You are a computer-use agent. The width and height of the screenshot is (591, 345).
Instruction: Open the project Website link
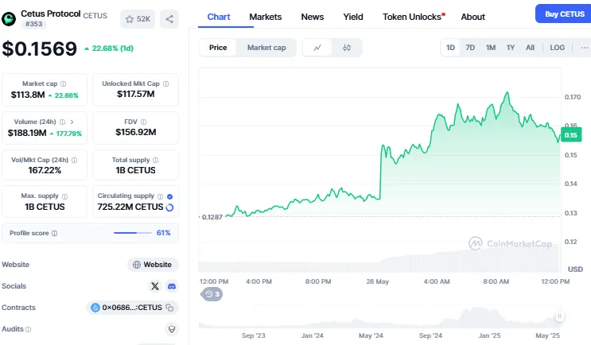click(153, 265)
